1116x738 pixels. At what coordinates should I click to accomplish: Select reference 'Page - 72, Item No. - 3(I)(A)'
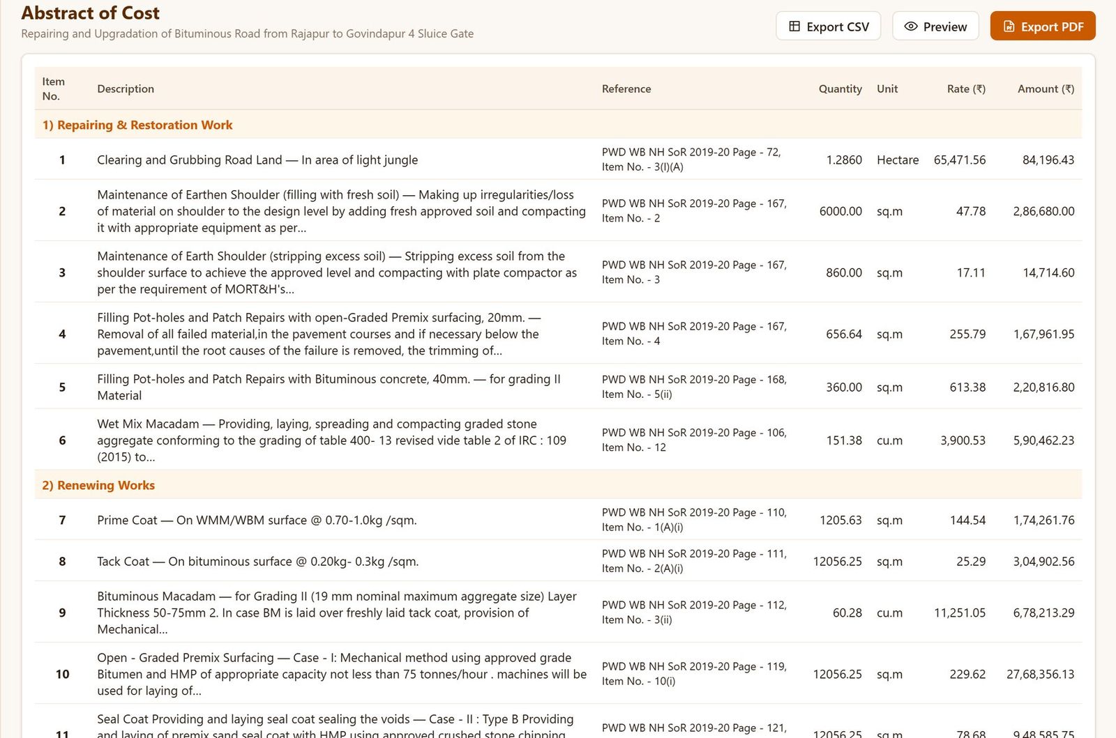[691, 160]
